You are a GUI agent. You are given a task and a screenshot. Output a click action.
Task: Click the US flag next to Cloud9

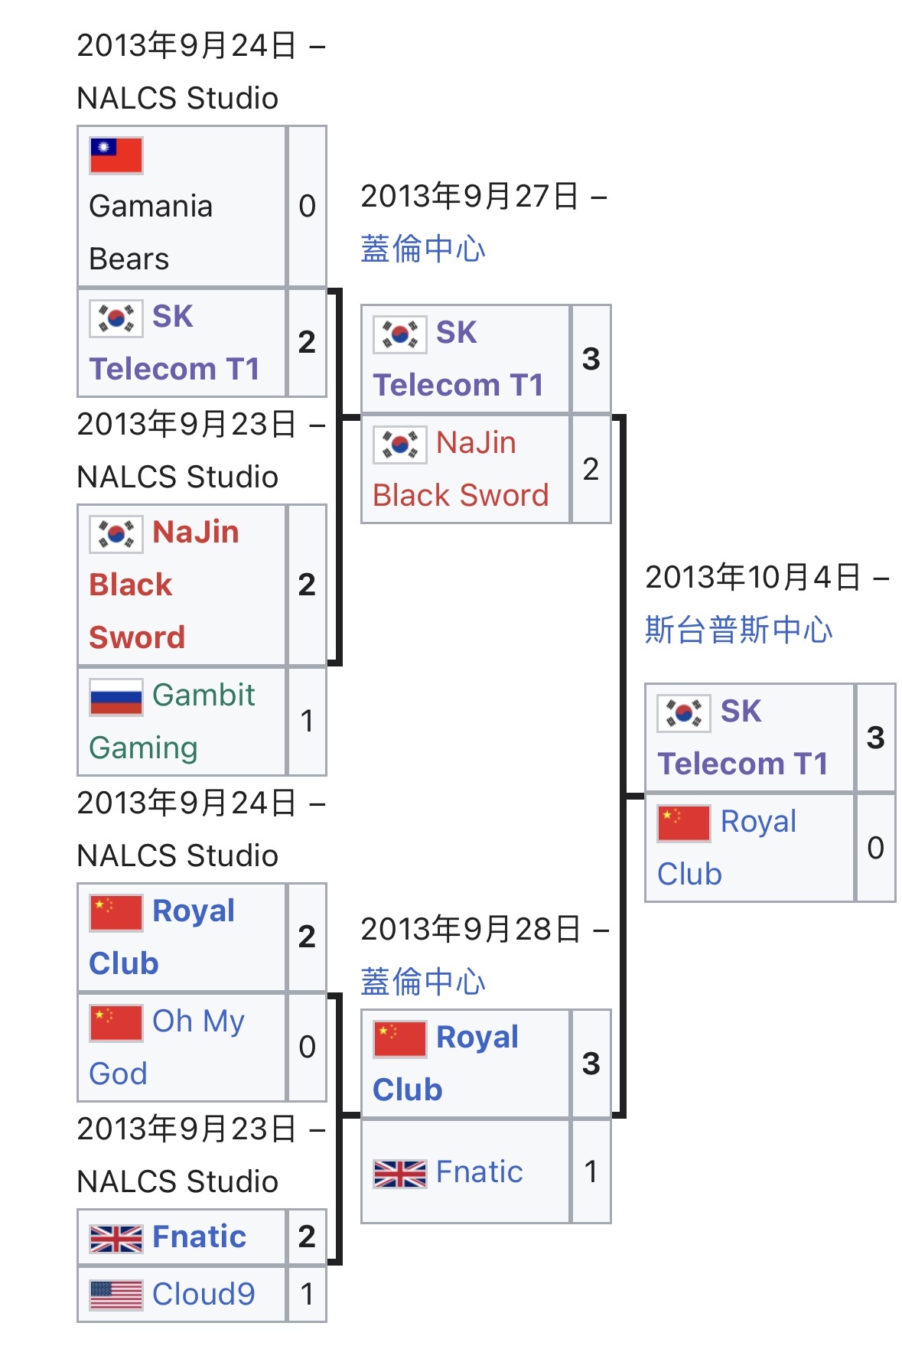pos(116,1295)
